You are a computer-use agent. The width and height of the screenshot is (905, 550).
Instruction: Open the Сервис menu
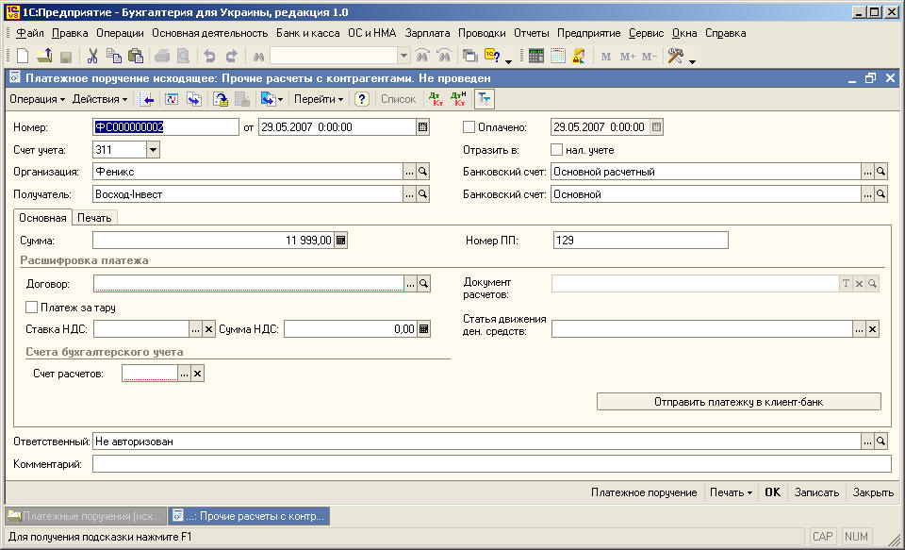pos(647,33)
